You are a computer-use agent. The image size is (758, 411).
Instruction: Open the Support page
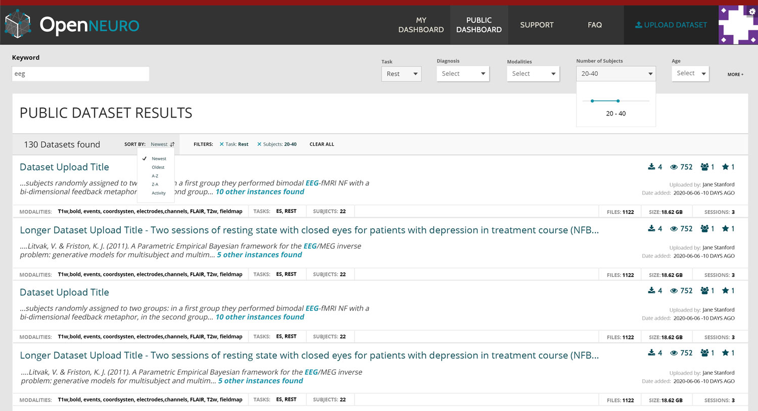click(x=537, y=25)
